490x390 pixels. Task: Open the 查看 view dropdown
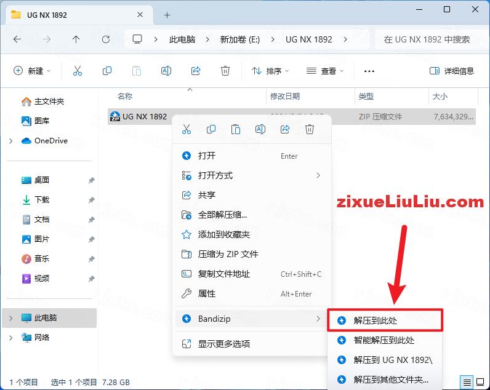point(325,71)
